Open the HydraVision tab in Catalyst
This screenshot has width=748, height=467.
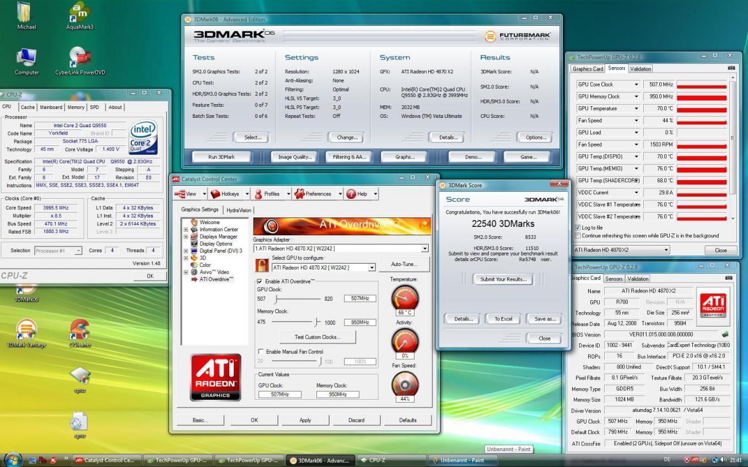point(239,210)
